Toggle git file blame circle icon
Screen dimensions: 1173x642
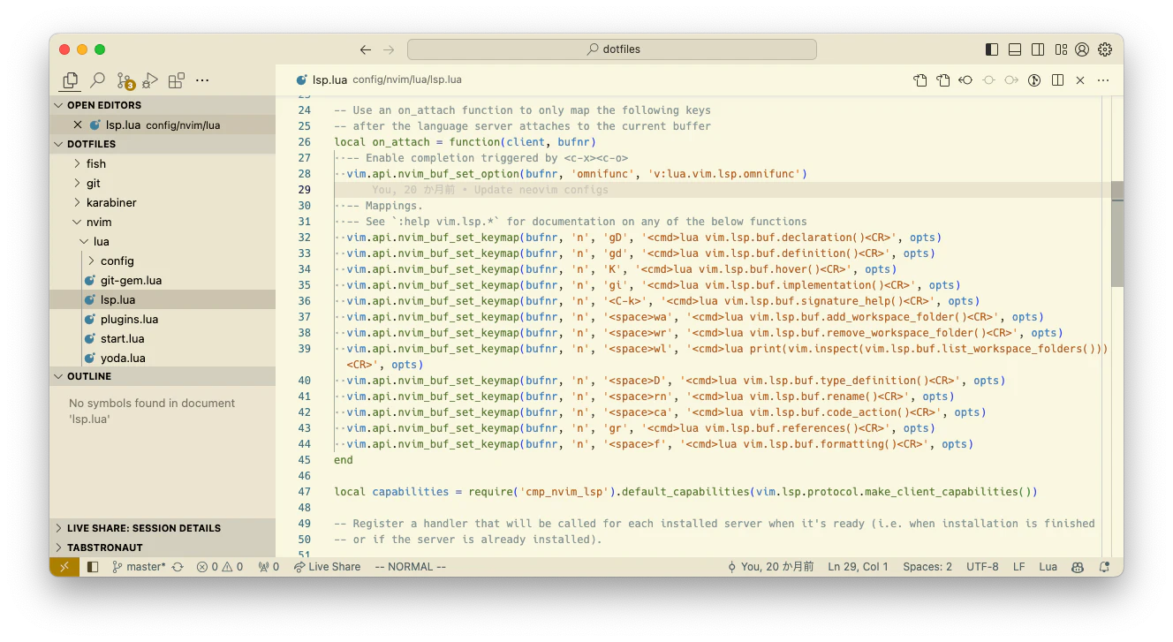(1034, 80)
